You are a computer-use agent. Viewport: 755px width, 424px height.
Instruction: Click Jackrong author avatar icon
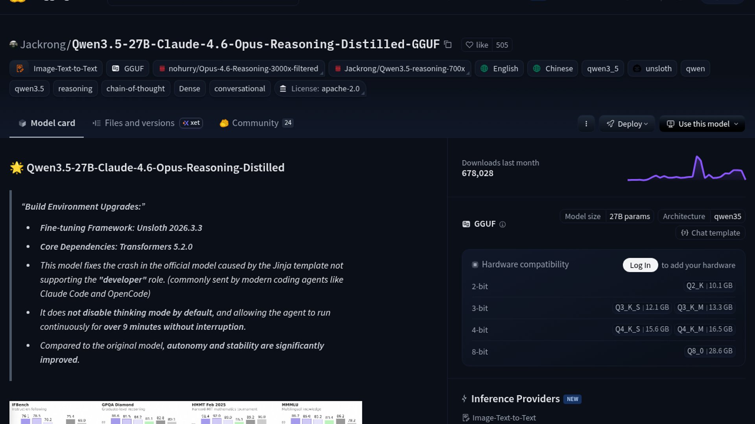coord(13,44)
